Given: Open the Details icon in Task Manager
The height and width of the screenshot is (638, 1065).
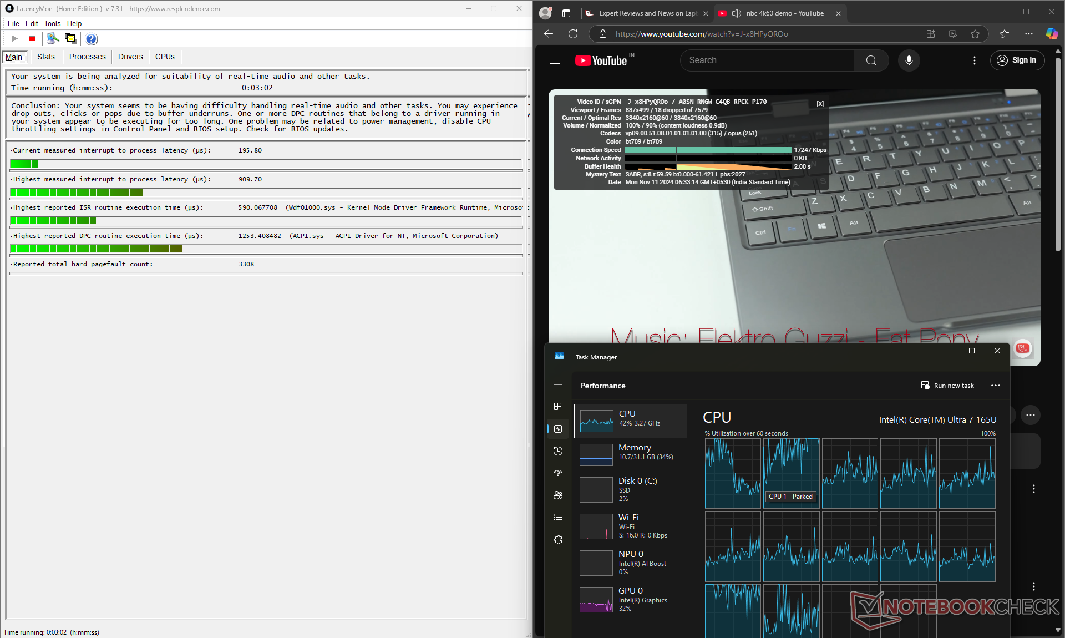Looking at the screenshot, I should pyautogui.click(x=558, y=518).
